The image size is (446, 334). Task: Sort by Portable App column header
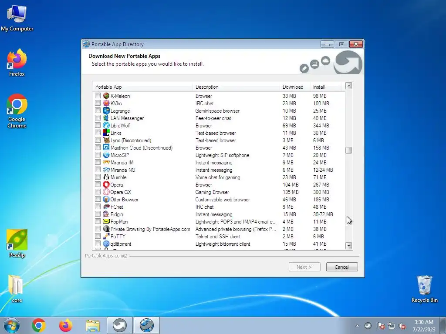coord(142,87)
